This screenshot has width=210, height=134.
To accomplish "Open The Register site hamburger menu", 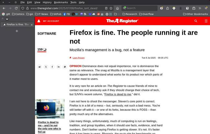I will (x=206, y=21).
